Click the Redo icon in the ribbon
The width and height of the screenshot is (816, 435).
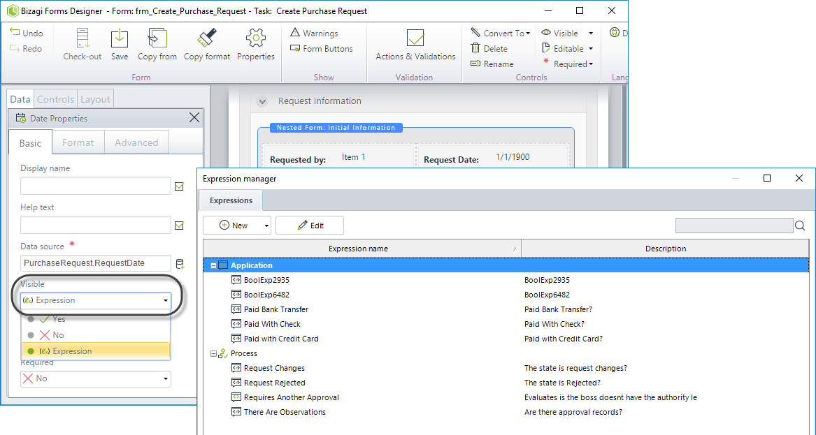(15, 48)
